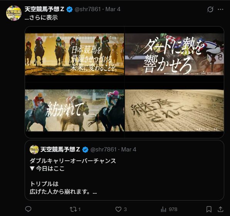This screenshot has width=230, height=216.
Task: Open the three-dot more options menu
Action: point(220,9)
